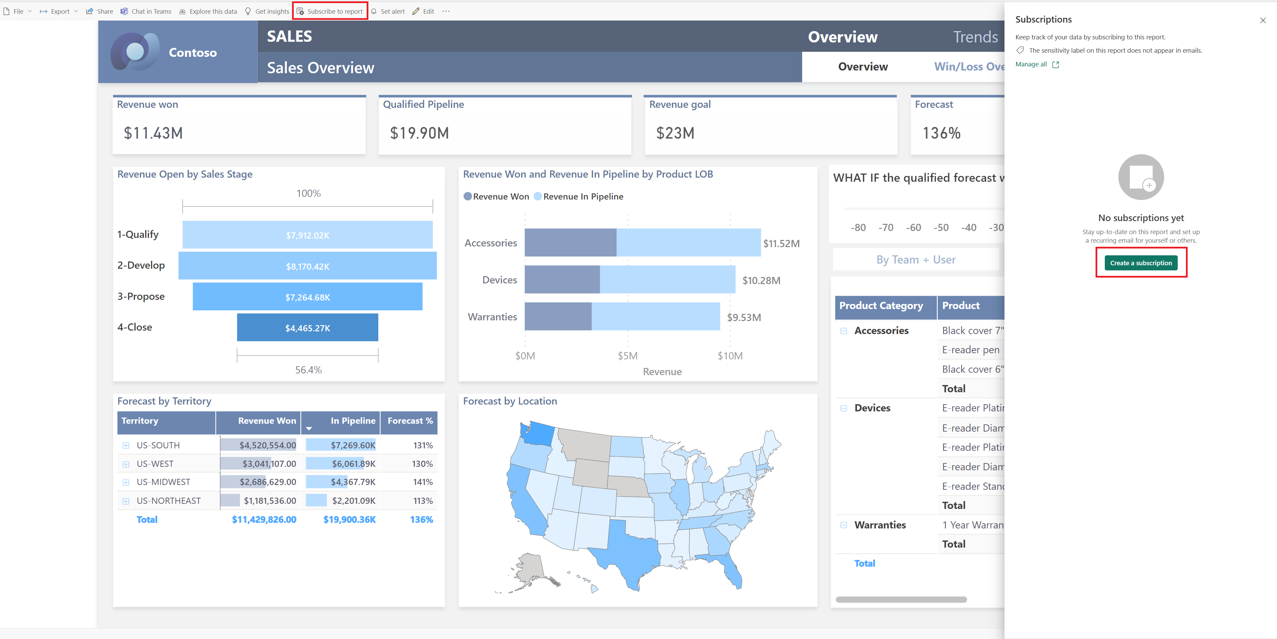Open the Export dropdown menu

coord(59,11)
